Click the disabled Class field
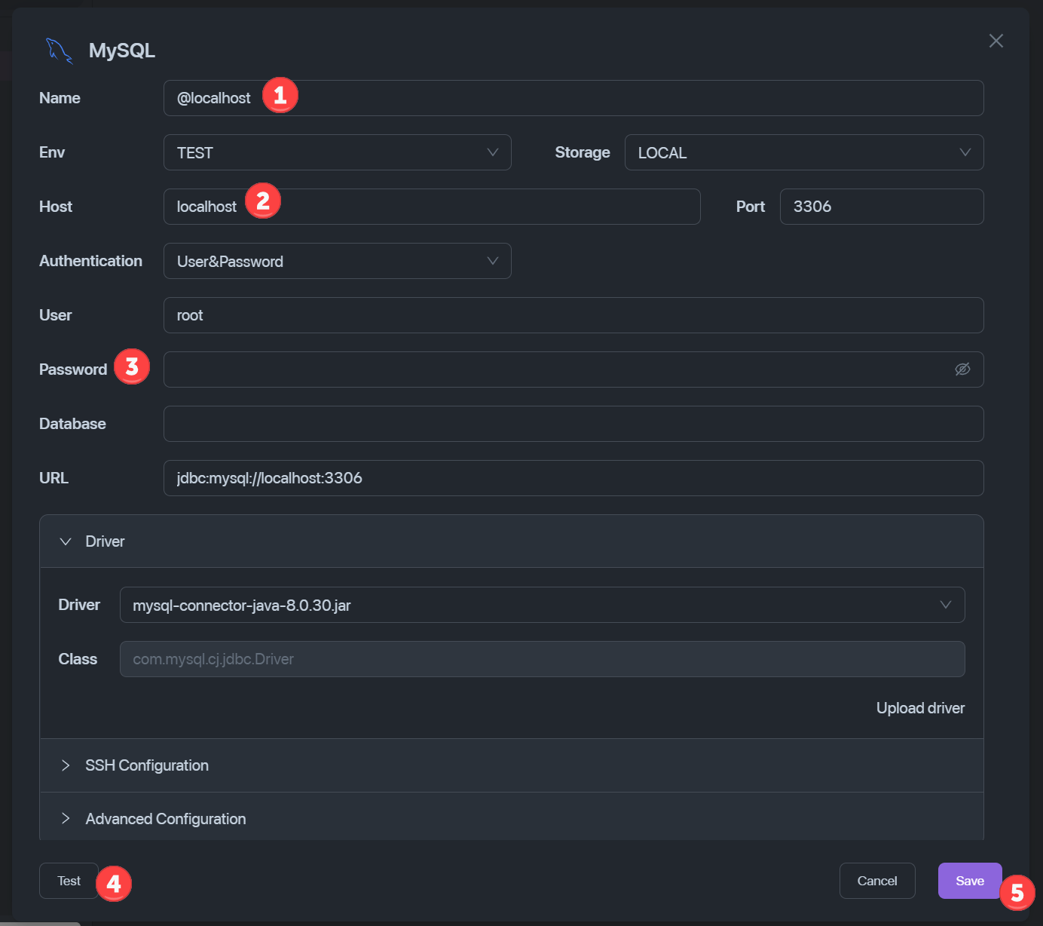Screen dimensions: 1043x926 pyautogui.click(x=542, y=659)
